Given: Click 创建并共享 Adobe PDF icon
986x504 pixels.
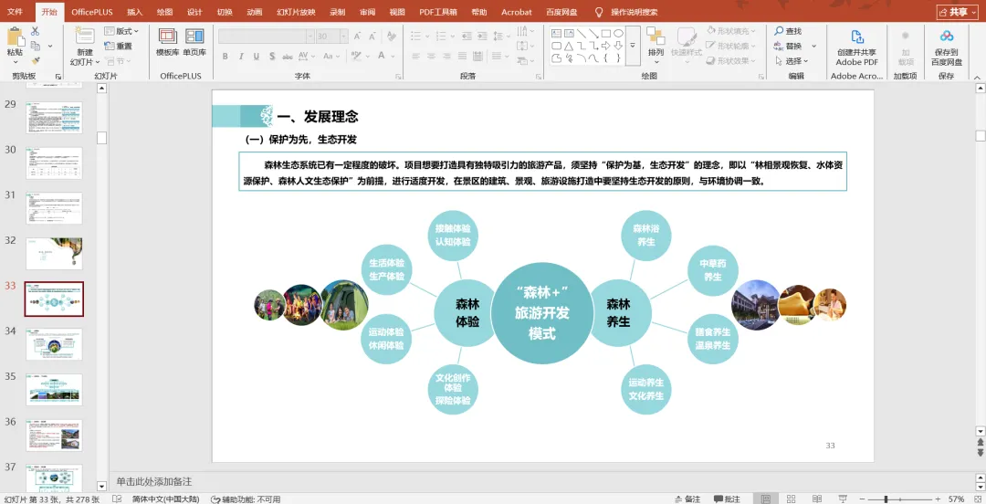Looking at the screenshot, I should [857, 37].
